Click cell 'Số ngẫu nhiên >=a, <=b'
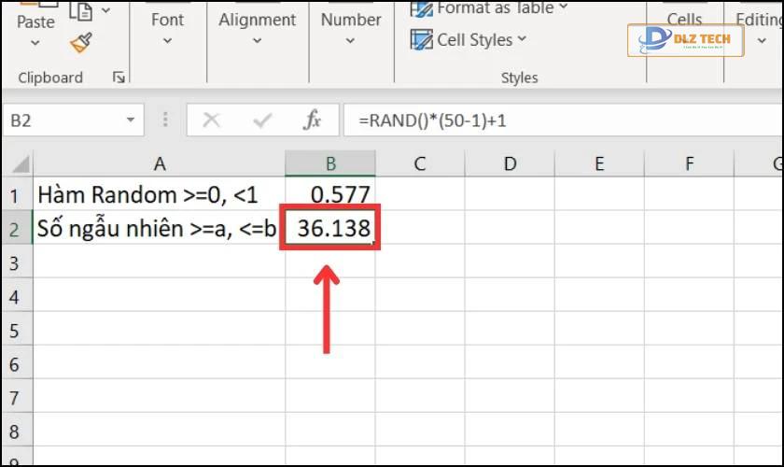The width and height of the screenshot is (784, 467). [159, 228]
